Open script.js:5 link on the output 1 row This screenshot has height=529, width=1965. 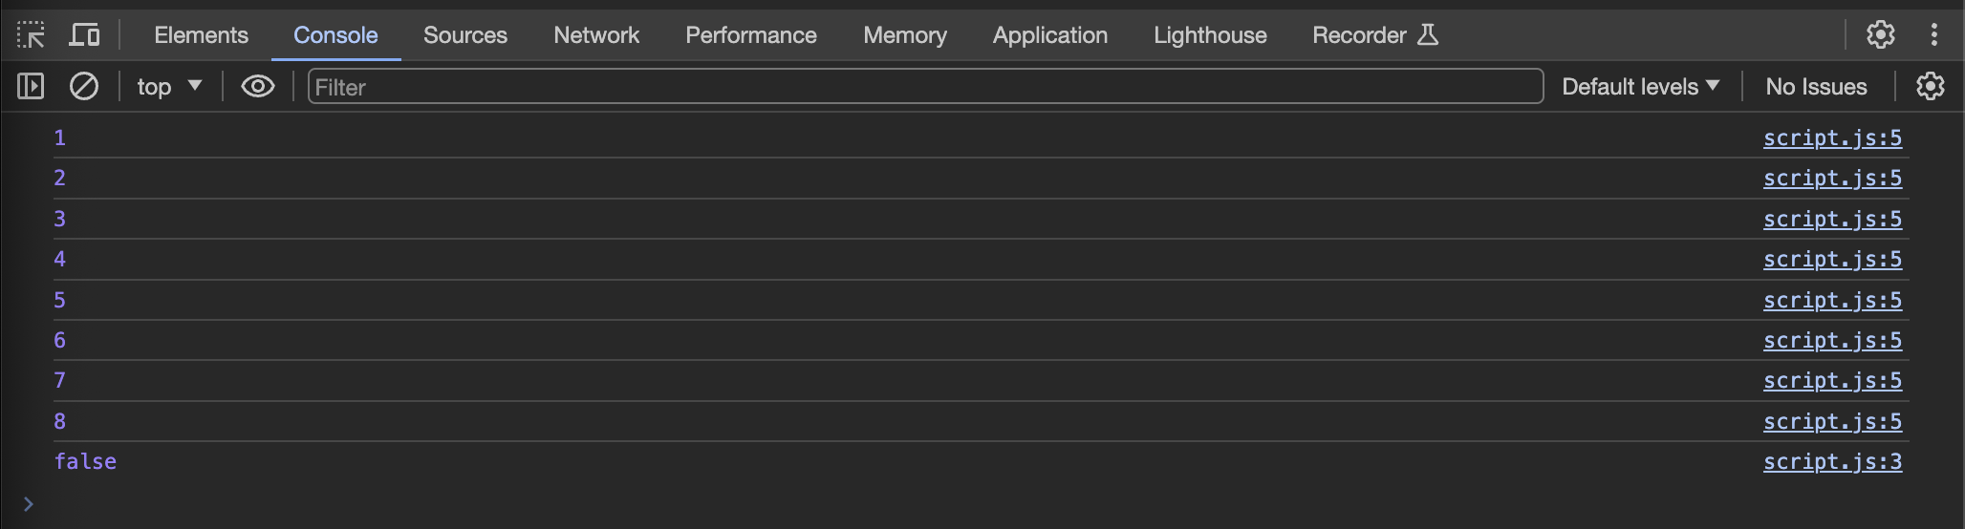point(1832,138)
